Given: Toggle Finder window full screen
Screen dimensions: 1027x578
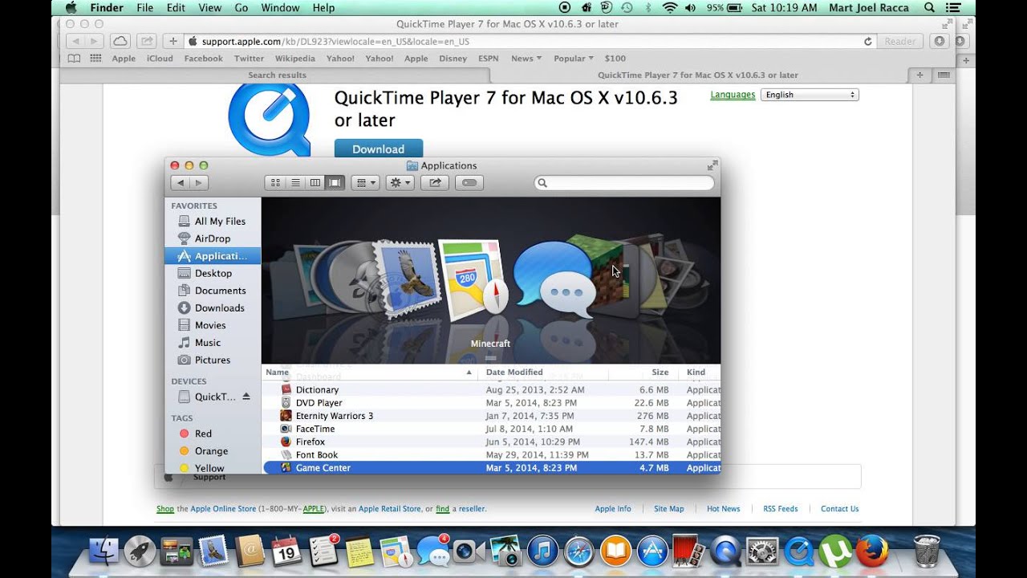Looking at the screenshot, I should click(x=712, y=165).
